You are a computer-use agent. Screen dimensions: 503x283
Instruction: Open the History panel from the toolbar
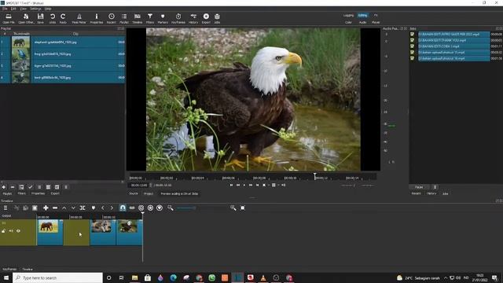[x=193, y=18]
